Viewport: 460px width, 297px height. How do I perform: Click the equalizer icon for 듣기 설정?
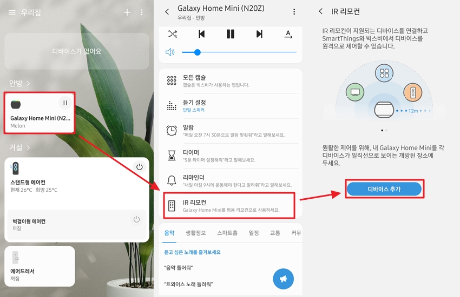[172, 105]
